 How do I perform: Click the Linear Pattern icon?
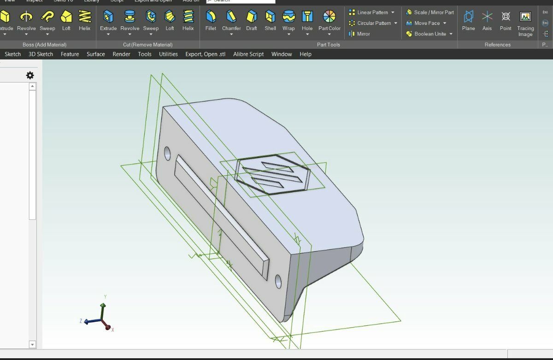coord(352,12)
